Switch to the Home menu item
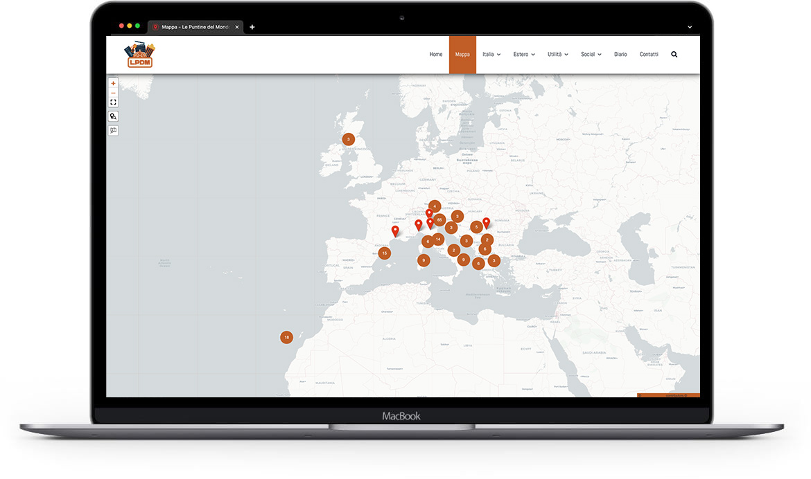Screen dimensions: 811x479 click(436, 54)
